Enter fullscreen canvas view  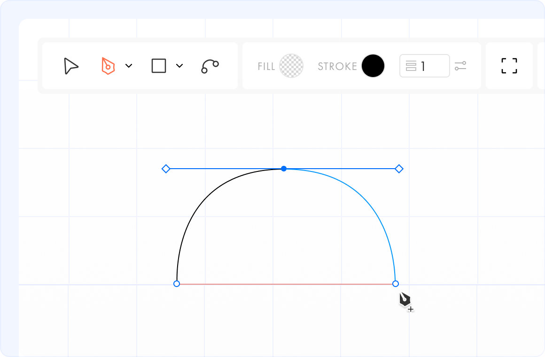pyautogui.click(x=509, y=66)
